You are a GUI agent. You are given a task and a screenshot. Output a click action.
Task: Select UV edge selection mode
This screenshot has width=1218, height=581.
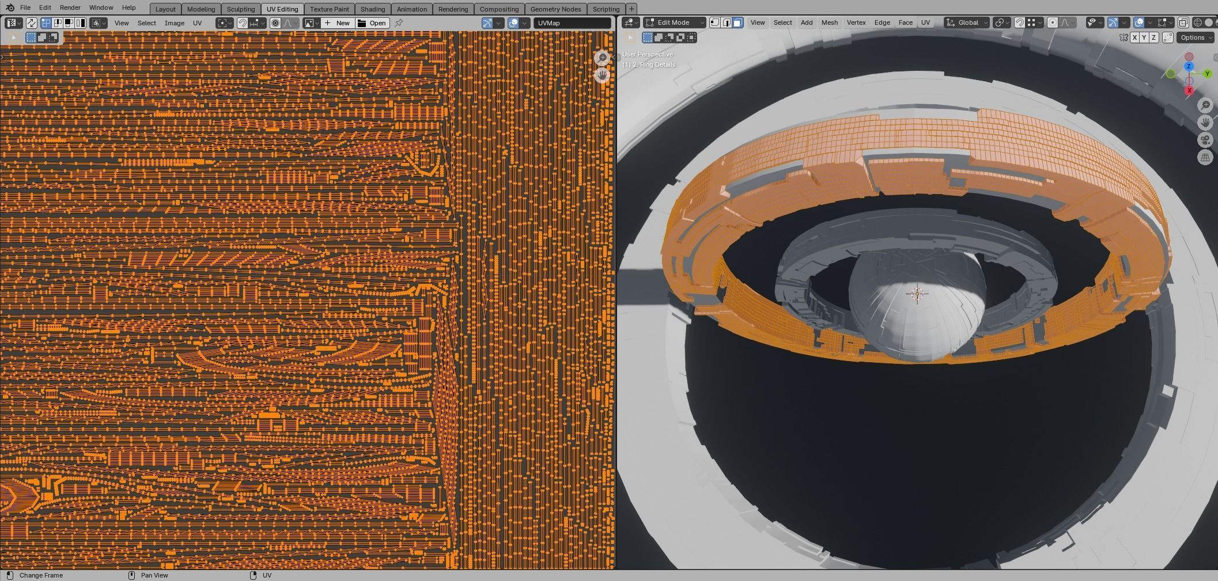(x=58, y=23)
